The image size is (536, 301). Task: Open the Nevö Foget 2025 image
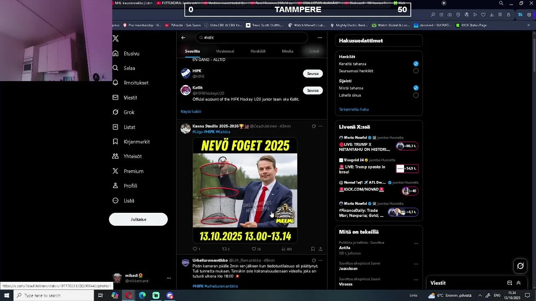[x=245, y=190]
